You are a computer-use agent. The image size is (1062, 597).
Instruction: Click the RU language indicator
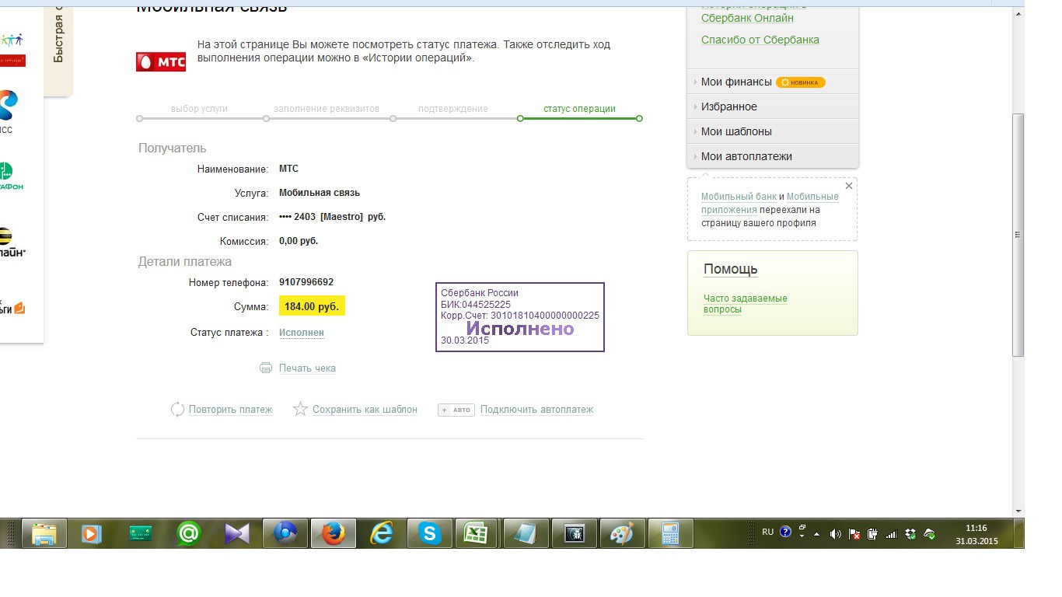pos(767,532)
